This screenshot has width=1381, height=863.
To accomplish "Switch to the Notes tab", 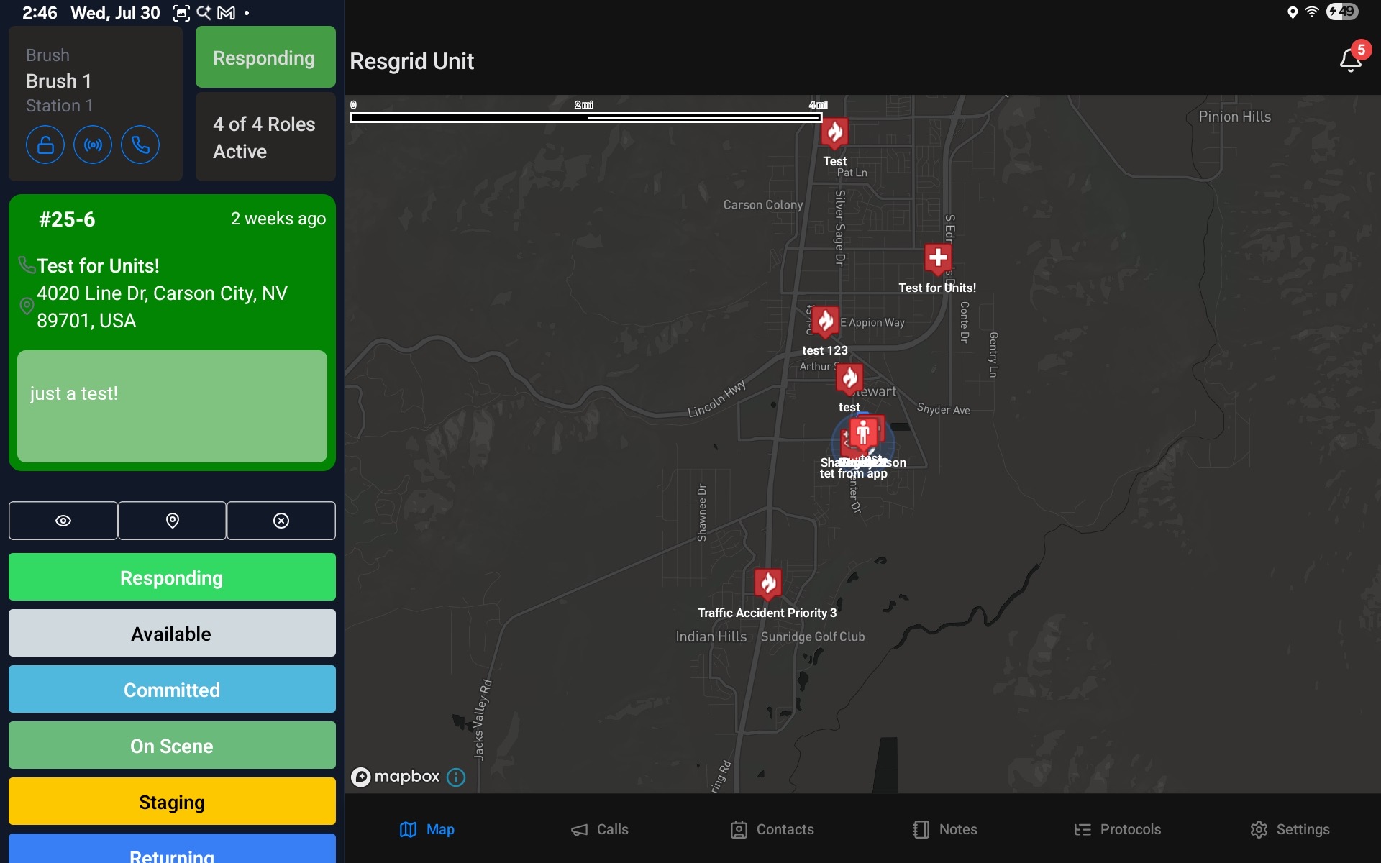I will [x=945, y=829].
